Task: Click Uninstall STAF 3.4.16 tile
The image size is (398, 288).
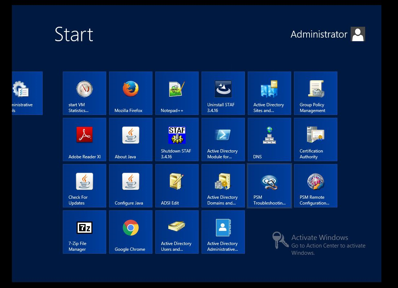Action: click(x=223, y=93)
